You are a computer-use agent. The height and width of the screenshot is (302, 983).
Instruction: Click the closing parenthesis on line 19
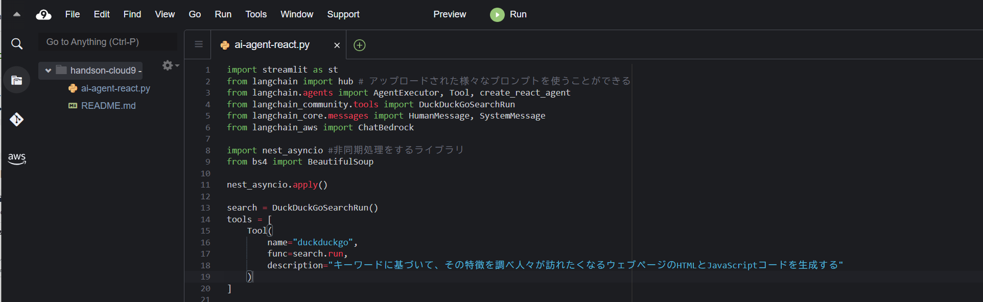(x=249, y=277)
